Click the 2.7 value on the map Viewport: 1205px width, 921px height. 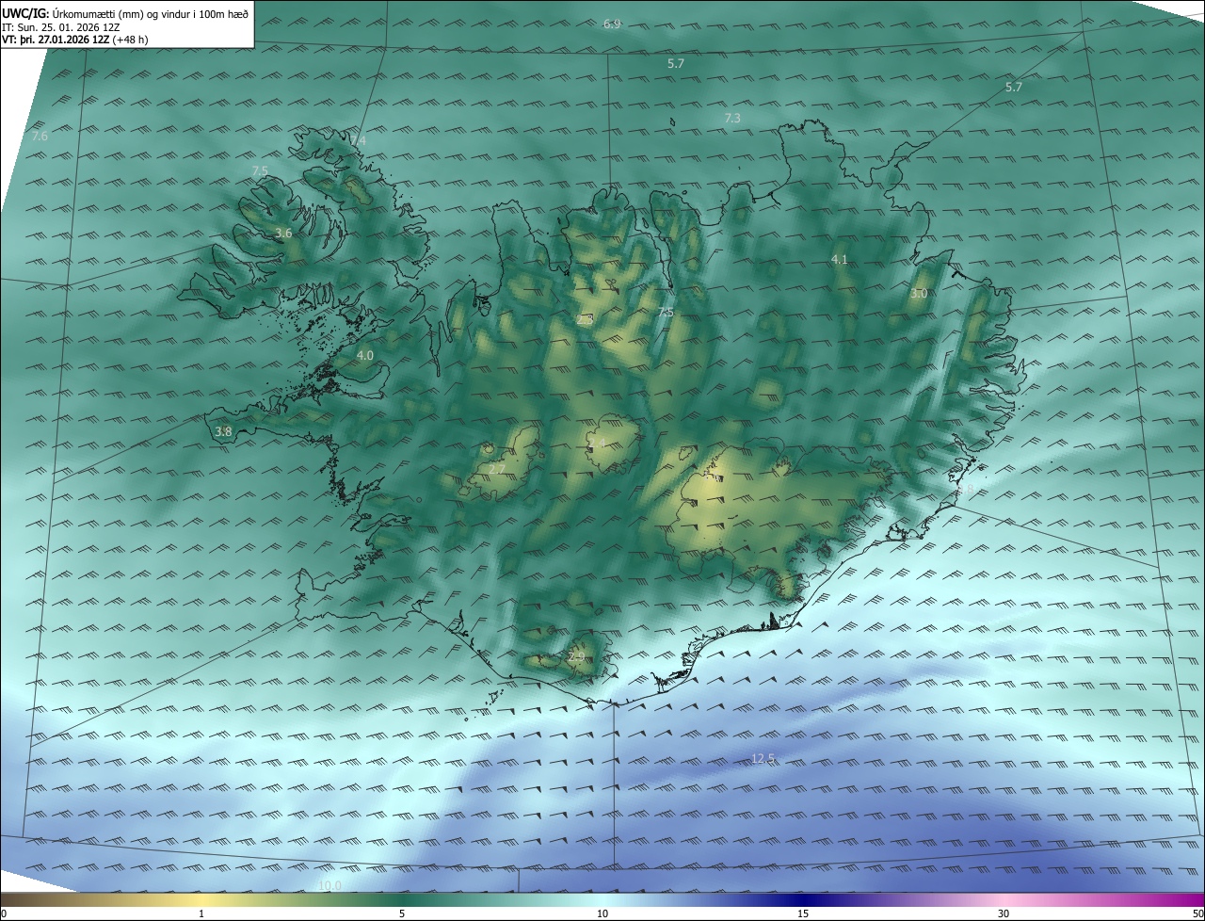point(497,469)
